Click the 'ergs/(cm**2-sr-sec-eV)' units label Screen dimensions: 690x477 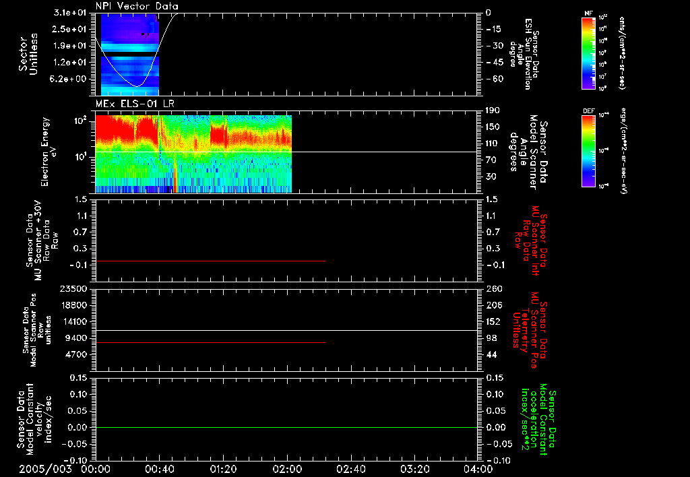(623, 150)
